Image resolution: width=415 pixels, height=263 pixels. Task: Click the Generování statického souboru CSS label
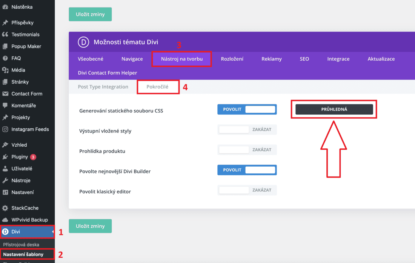121,111
